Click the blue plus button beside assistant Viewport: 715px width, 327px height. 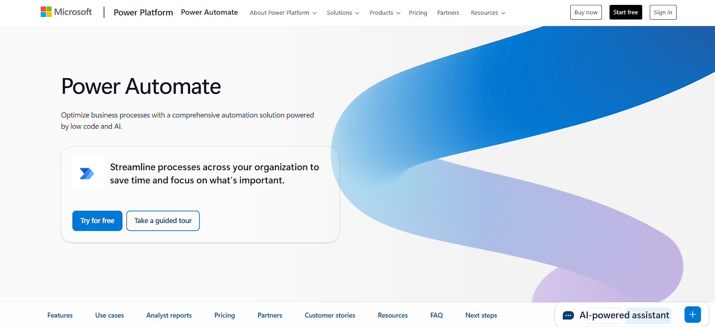(693, 314)
